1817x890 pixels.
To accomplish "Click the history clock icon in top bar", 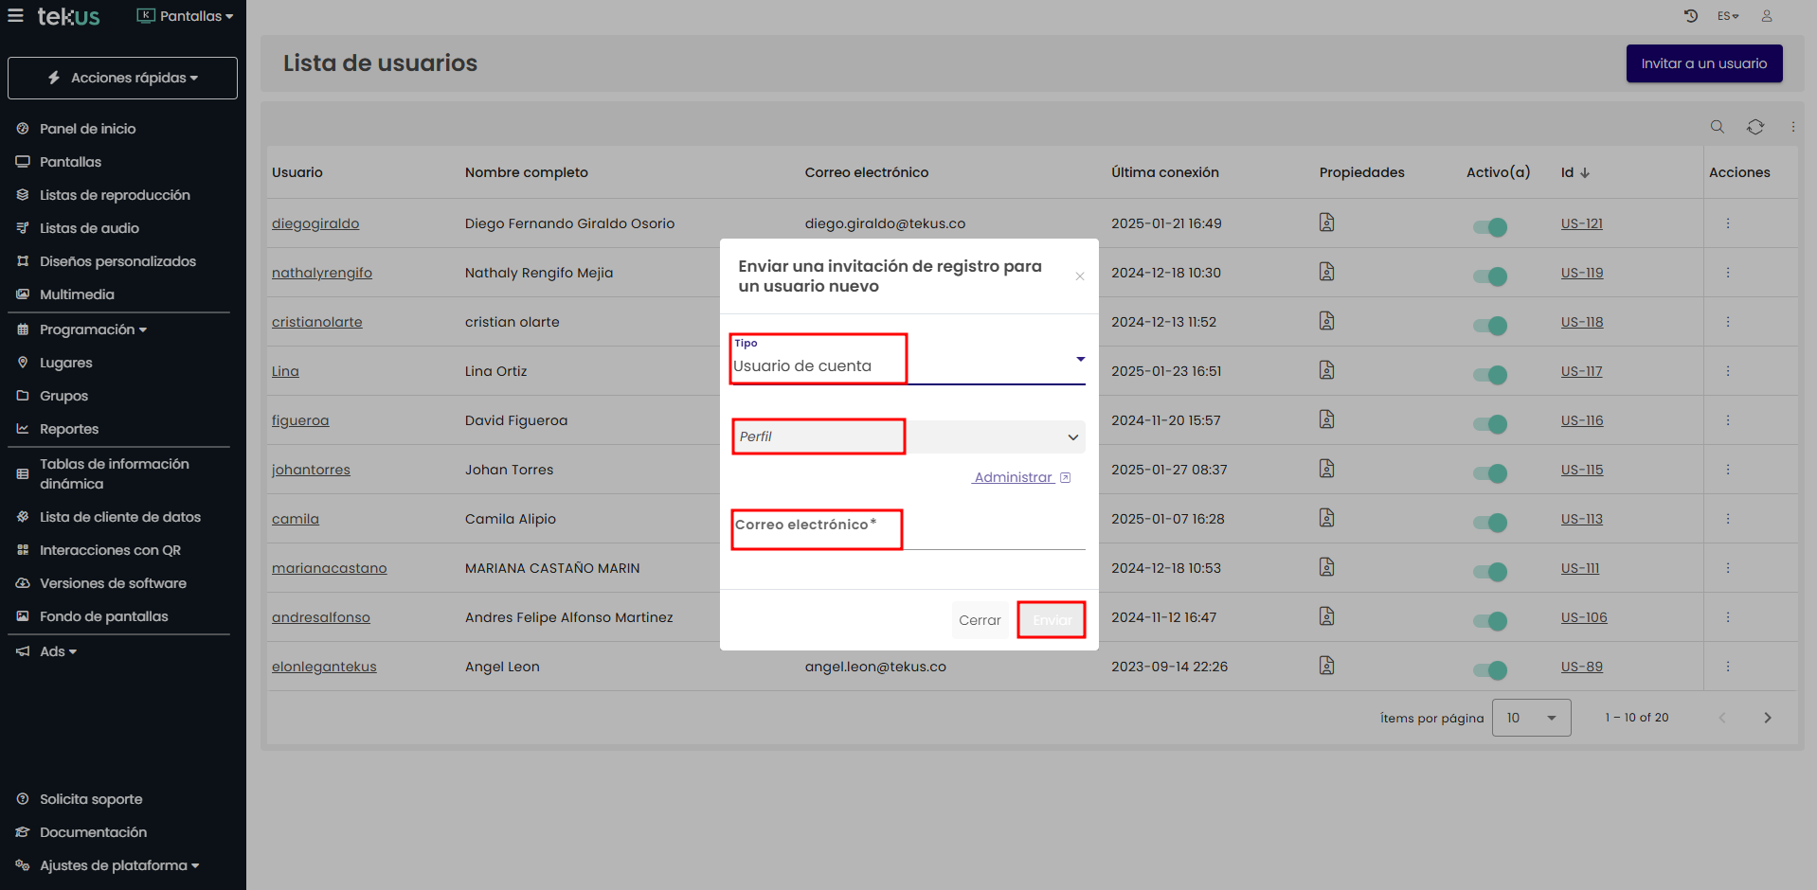I will (x=1691, y=16).
